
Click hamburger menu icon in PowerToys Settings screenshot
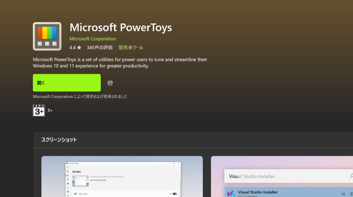pyautogui.click(x=68, y=167)
